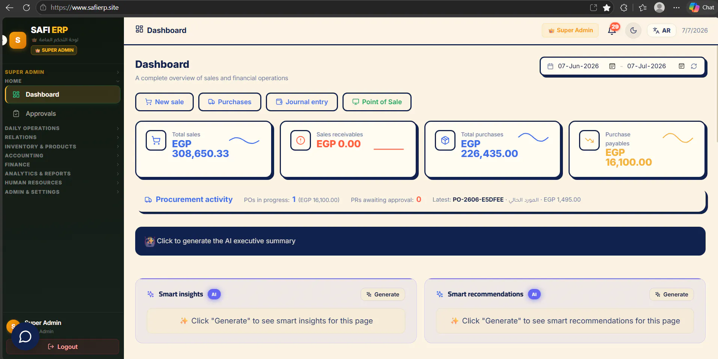Screen dimensions: 718x359
Task: Open Procurement activity link
Action: click(x=194, y=200)
